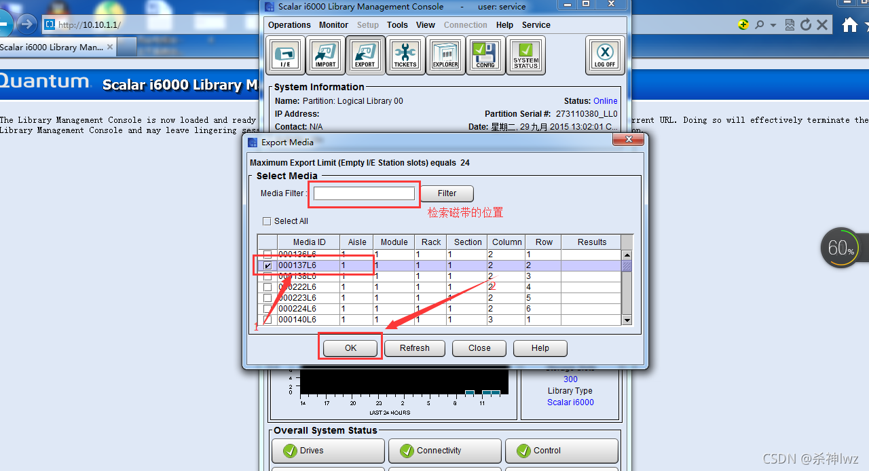This screenshot has height=471, width=869.
Task: Open the Connectivity status button
Action: tap(445, 451)
